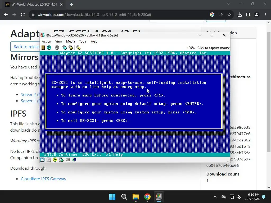Close the 86Box window
Screen dimensions: 271x203
click(x=224, y=35)
